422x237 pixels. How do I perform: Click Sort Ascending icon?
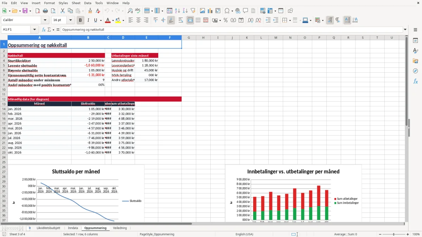point(178,11)
